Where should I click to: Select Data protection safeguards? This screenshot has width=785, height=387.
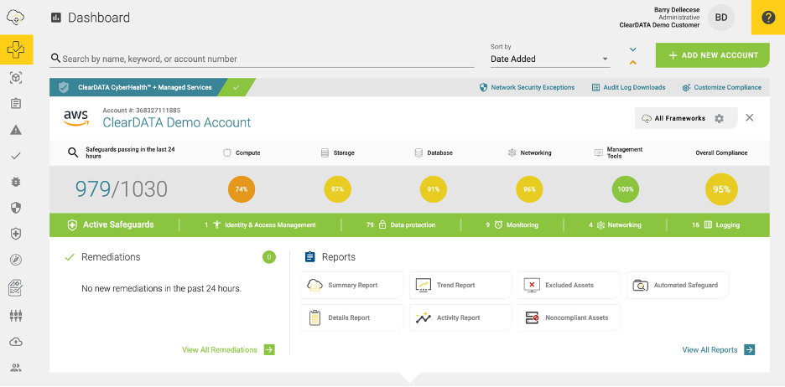tap(401, 225)
